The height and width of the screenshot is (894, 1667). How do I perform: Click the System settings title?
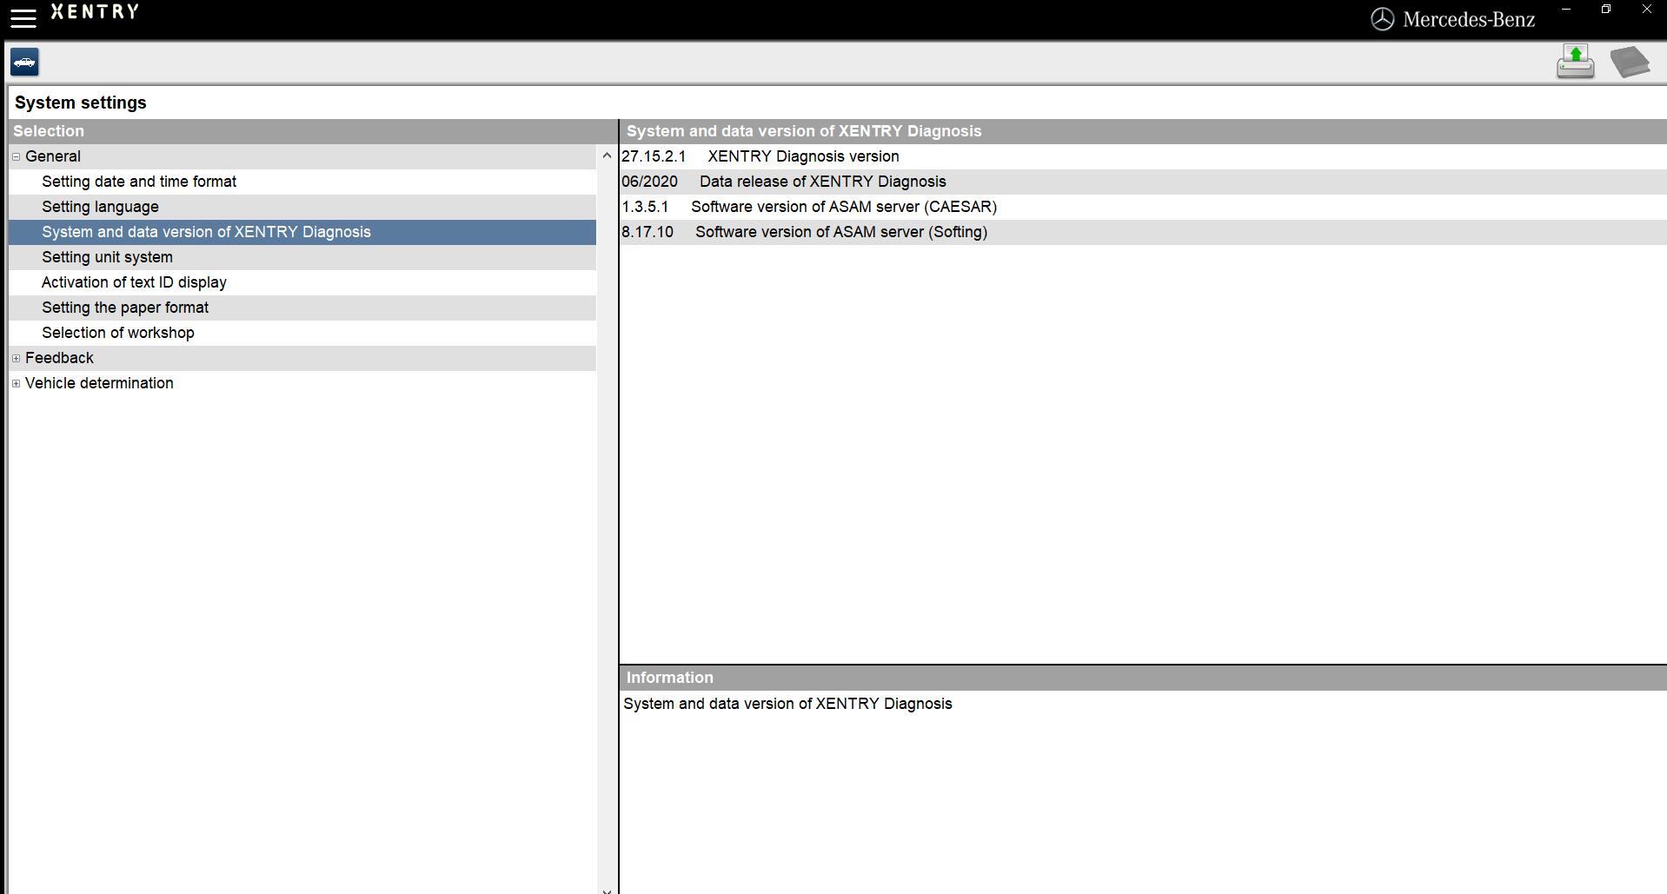[x=81, y=103]
